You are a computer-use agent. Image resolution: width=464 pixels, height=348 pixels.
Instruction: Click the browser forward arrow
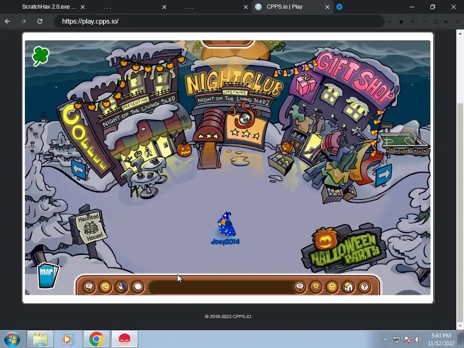click(24, 21)
